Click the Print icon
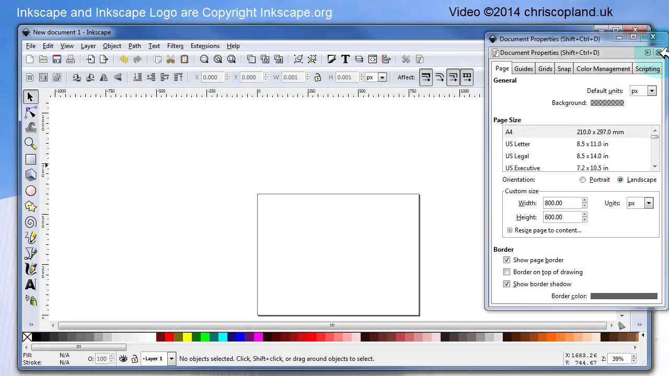Image resolution: width=669 pixels, height=376 pixels. 71,59
